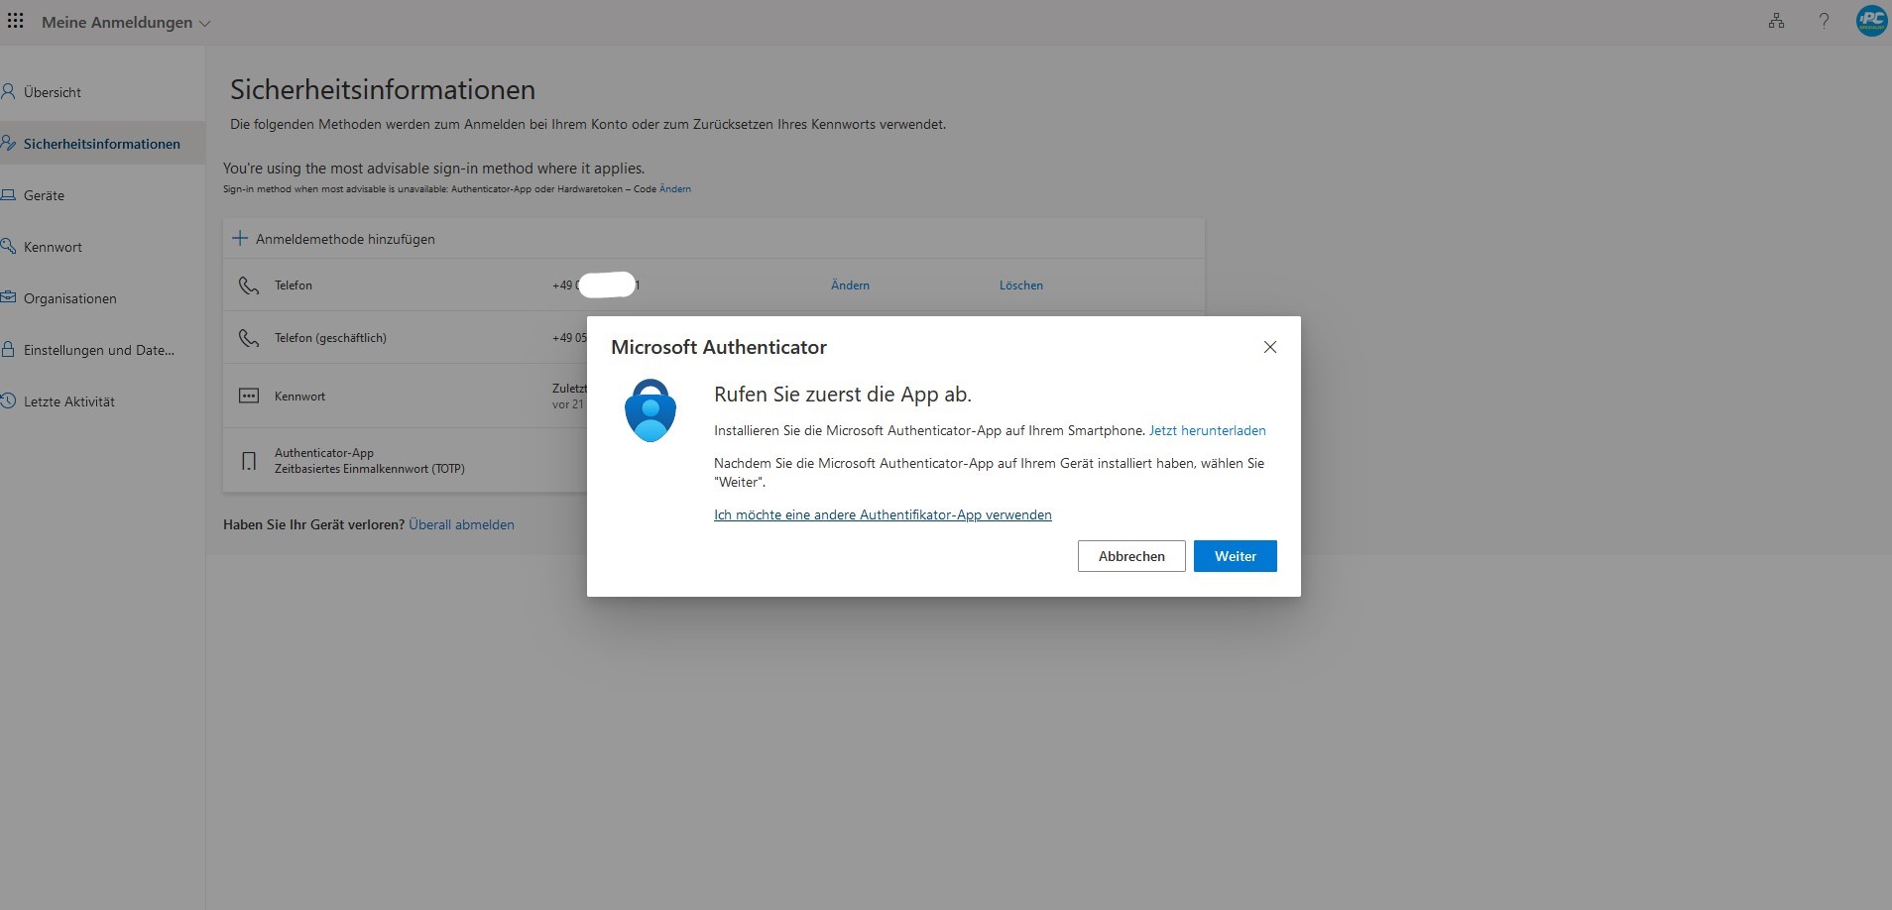Open Kennwort page from sidebar

53,247
